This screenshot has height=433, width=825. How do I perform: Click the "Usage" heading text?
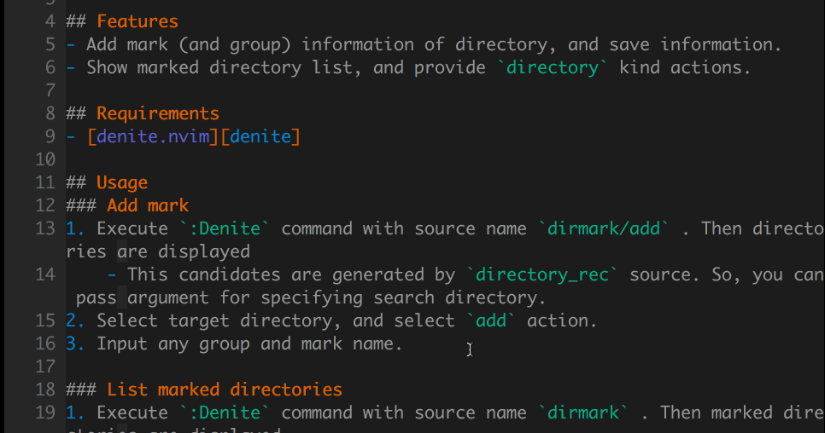(121, 182)
